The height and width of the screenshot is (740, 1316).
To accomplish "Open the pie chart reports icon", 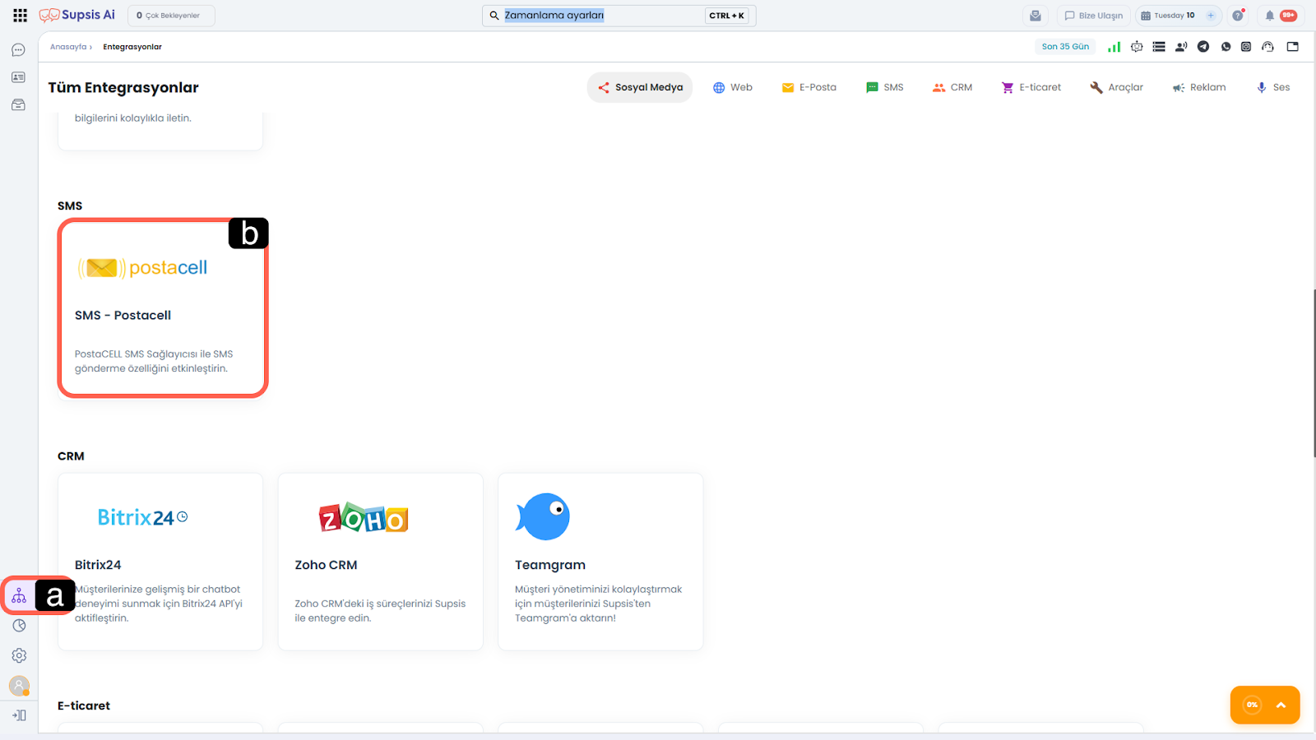I will pos(19,626).
